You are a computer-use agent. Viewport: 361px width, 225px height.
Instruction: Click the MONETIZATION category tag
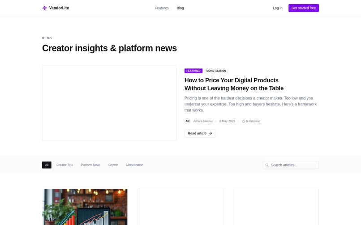[x=216, y=71]
